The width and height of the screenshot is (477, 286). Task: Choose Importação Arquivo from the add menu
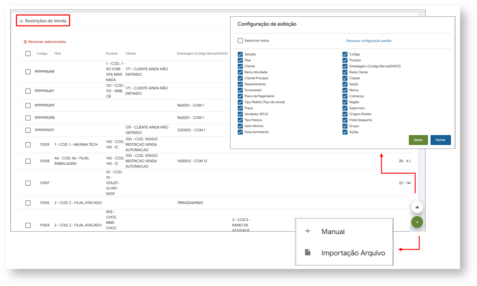(353, 253)
